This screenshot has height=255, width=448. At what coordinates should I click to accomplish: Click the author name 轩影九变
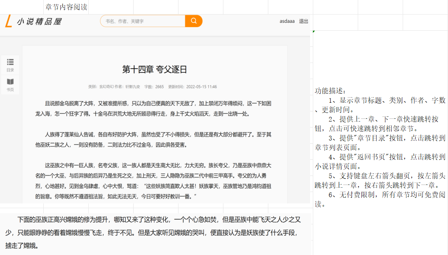[x=132, y=87]
